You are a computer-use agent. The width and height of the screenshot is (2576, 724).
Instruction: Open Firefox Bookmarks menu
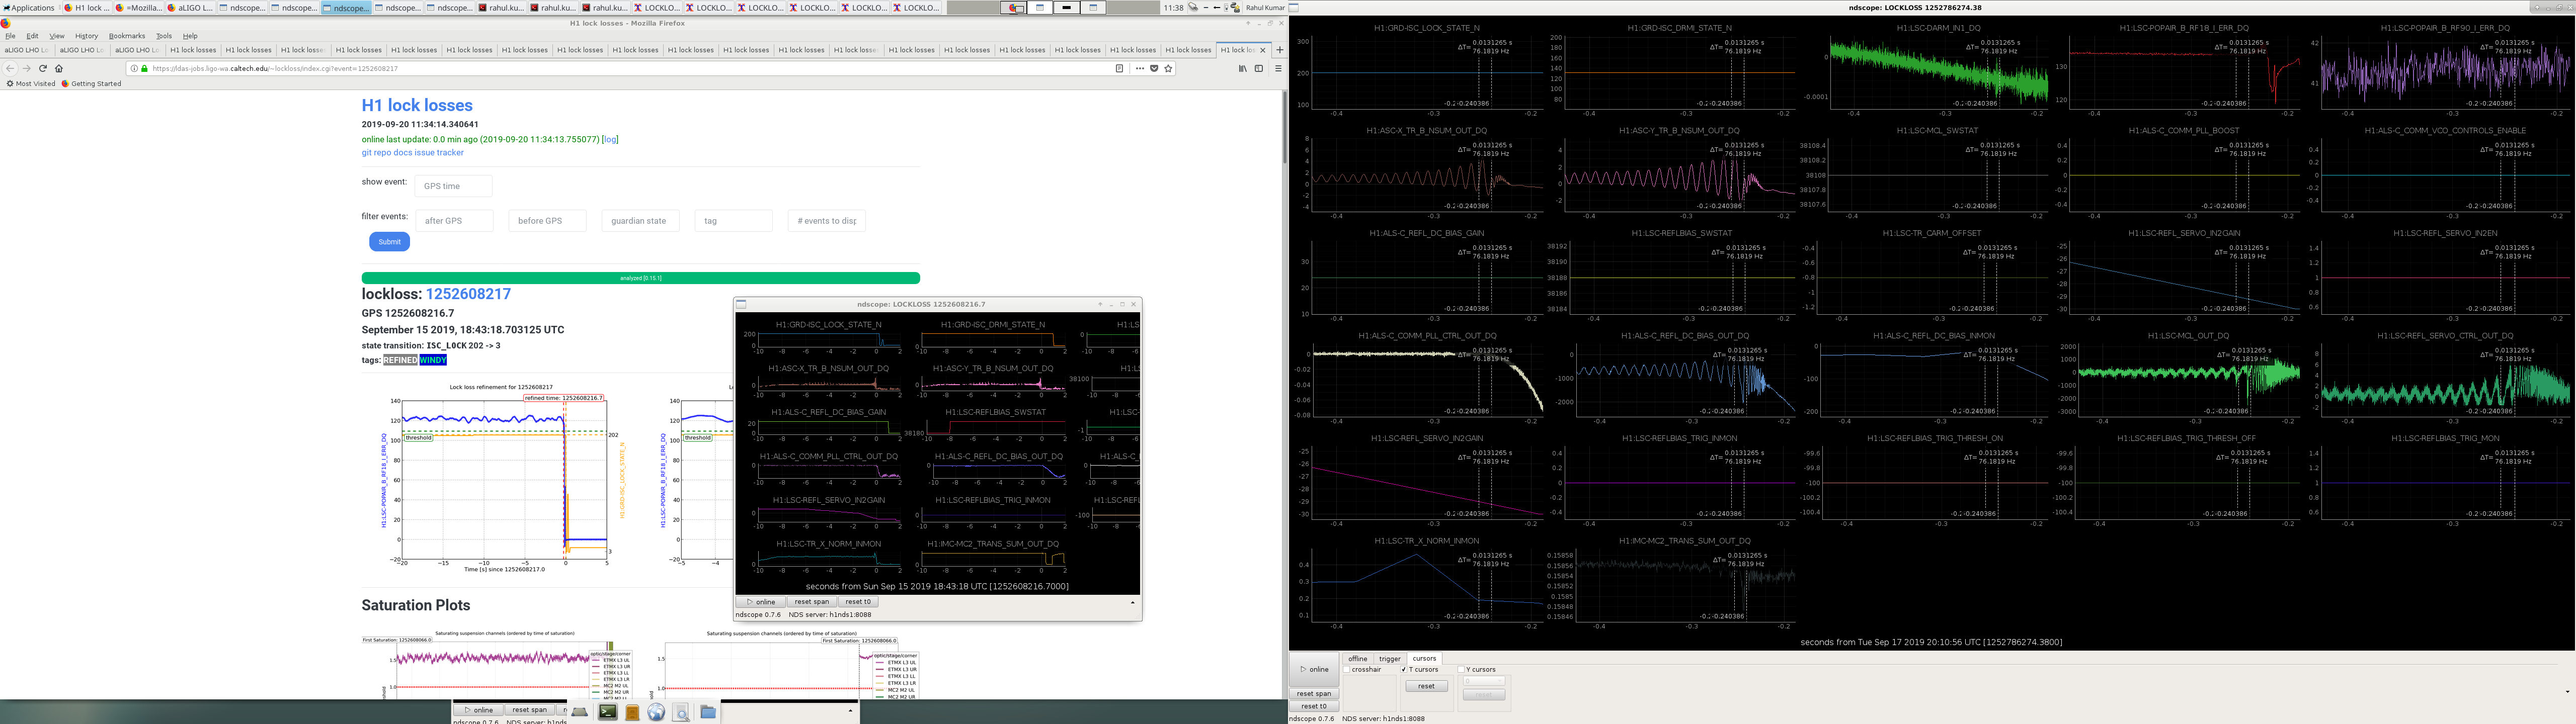127,36
